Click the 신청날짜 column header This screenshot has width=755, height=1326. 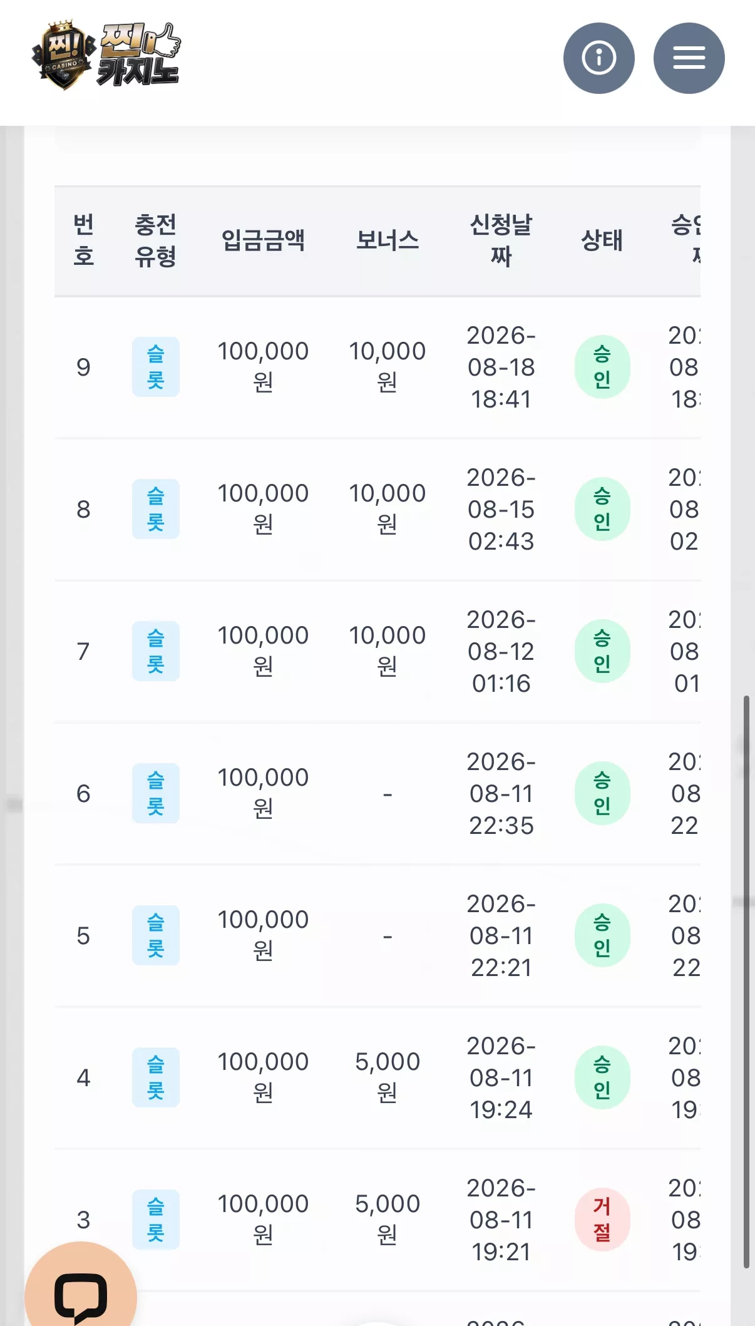tap(501, 240)
